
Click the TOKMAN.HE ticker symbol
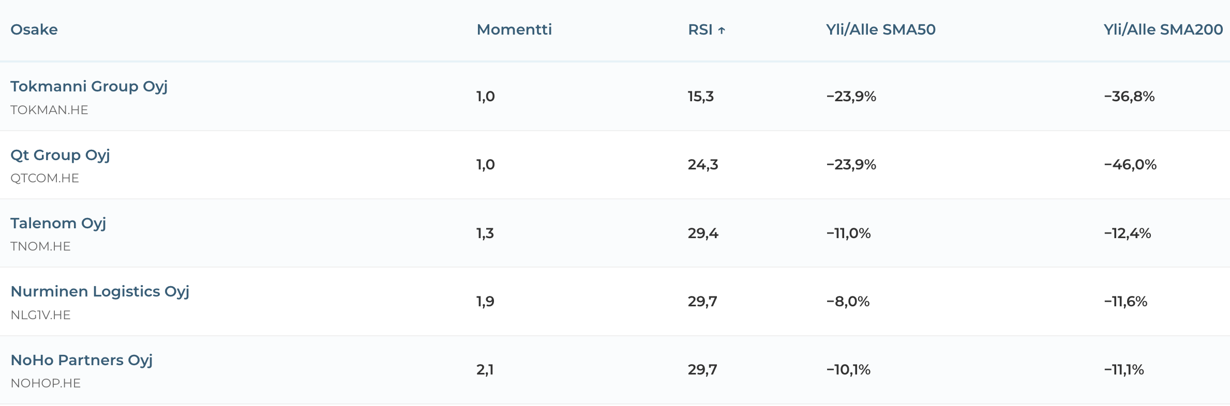(49, 110)
